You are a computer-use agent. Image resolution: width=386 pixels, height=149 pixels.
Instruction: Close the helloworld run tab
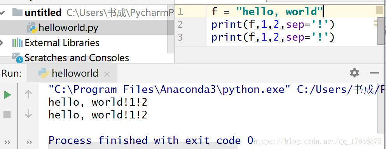pyautogui.click(x=107, y=74)
